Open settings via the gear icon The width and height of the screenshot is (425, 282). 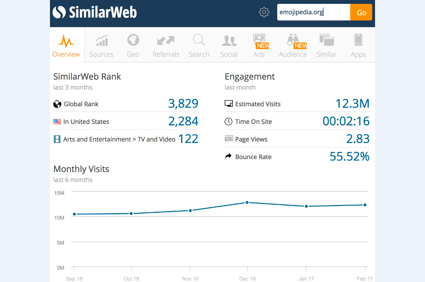264,13
